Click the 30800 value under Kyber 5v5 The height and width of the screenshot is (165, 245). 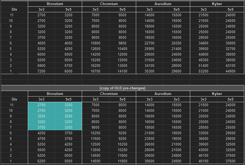point(230,43)
